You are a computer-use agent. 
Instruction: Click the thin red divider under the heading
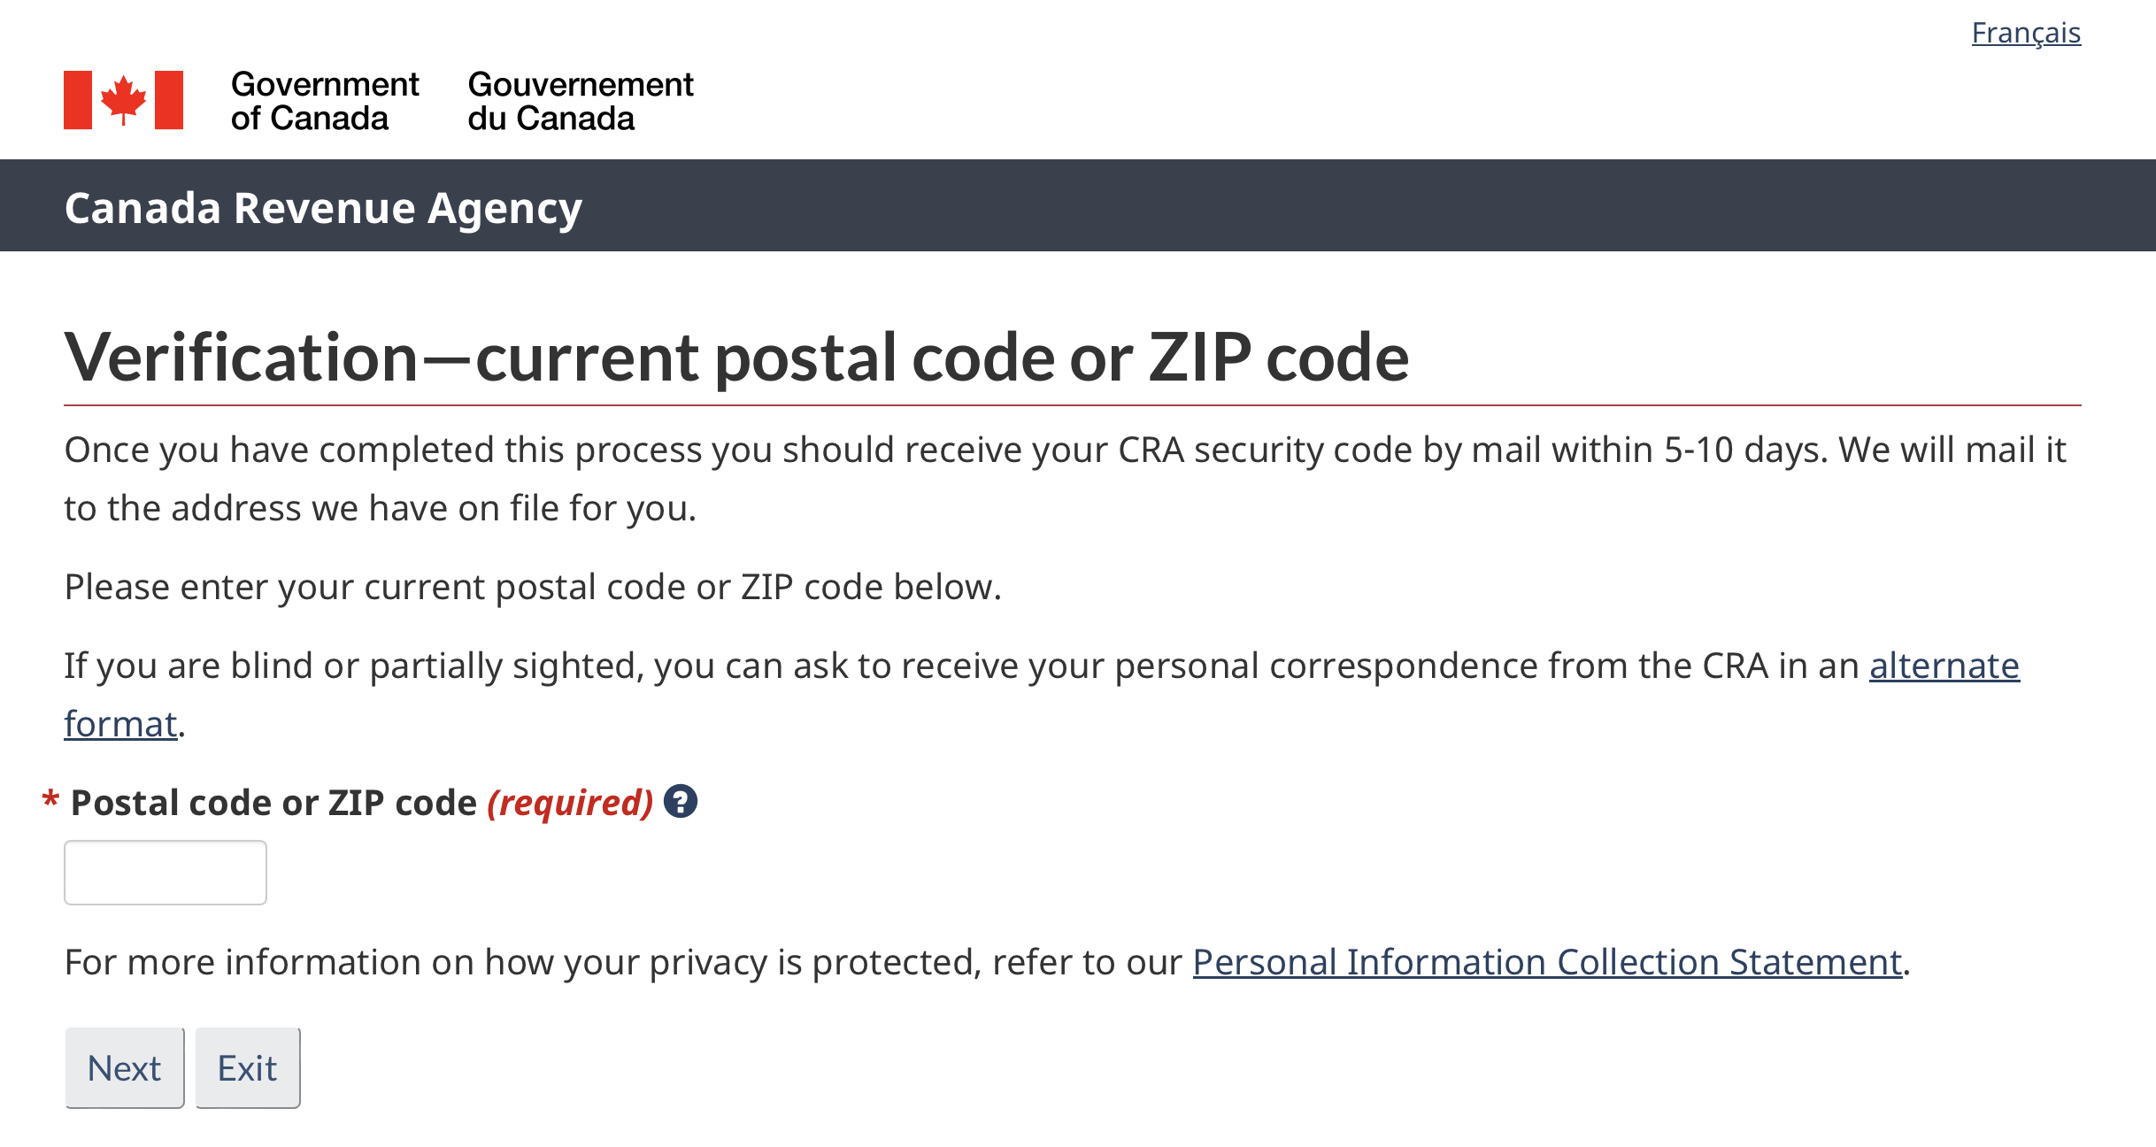[x=1072, y=405]
